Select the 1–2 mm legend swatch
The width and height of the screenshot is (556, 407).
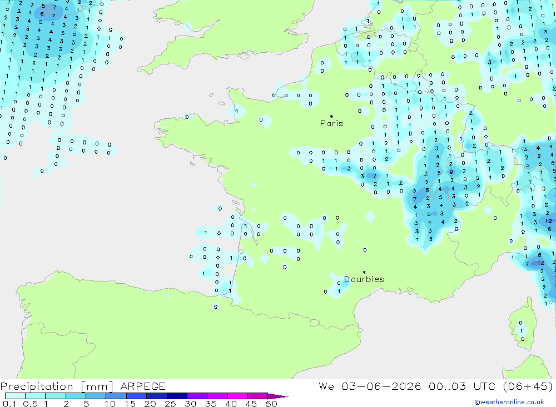[x=55, y=396]
